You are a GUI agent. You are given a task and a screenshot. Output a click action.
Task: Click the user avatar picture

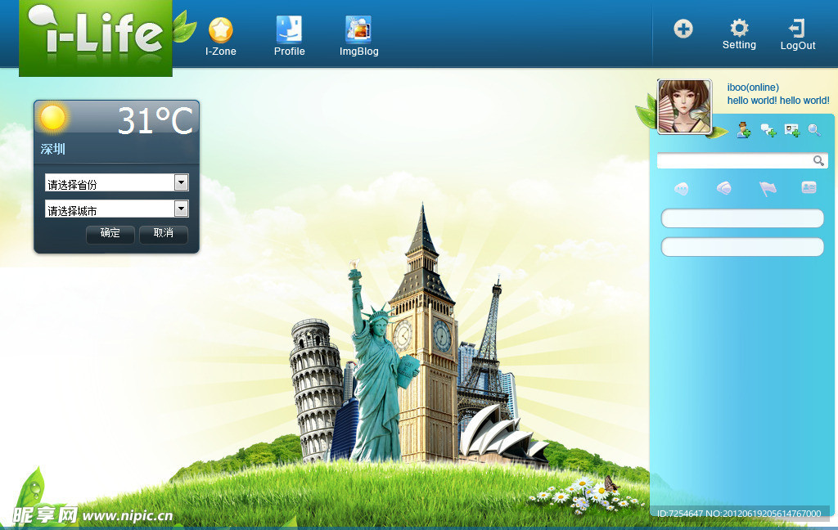pos(685,107)
